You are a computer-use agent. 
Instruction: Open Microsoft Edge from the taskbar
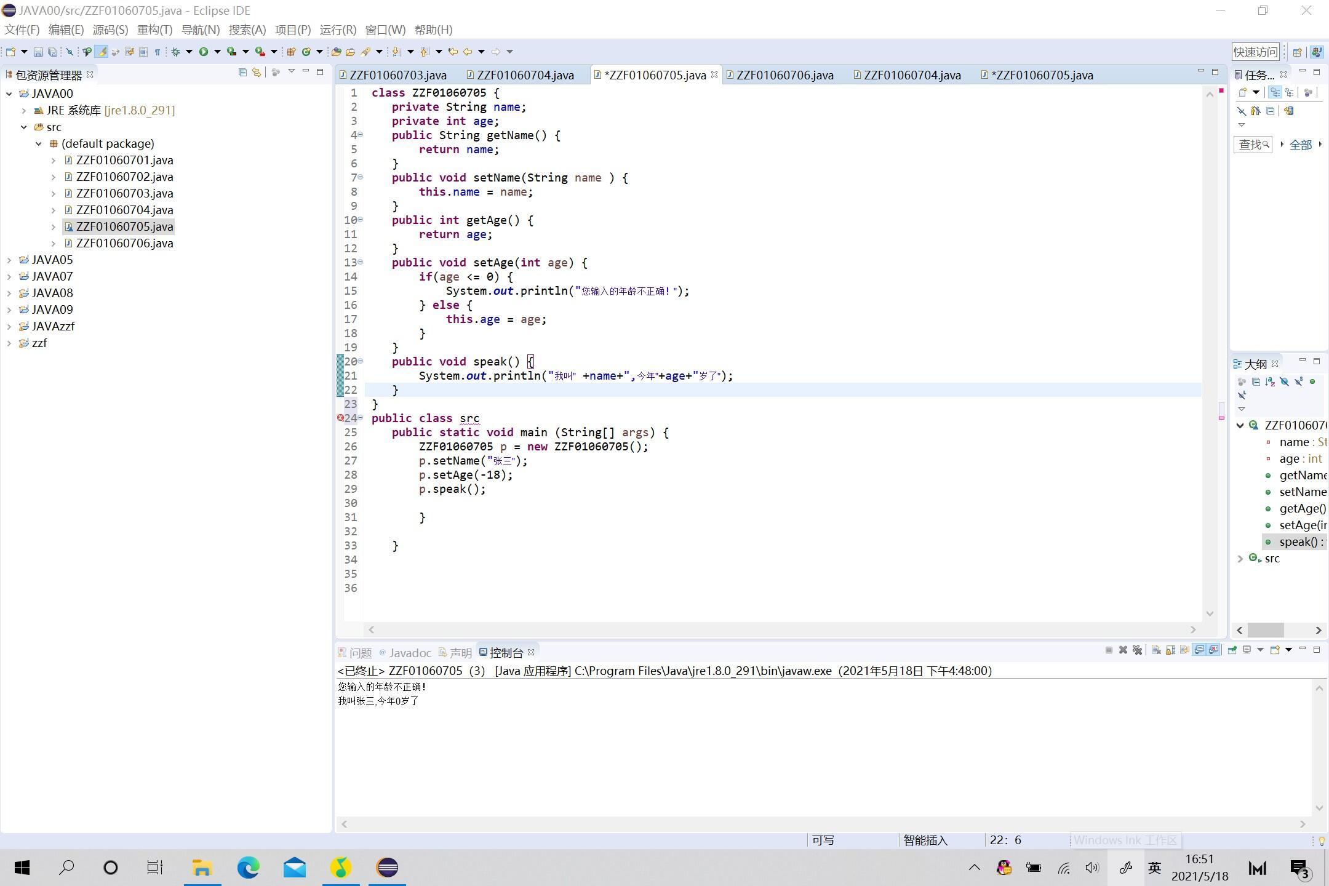pos(249,868)
